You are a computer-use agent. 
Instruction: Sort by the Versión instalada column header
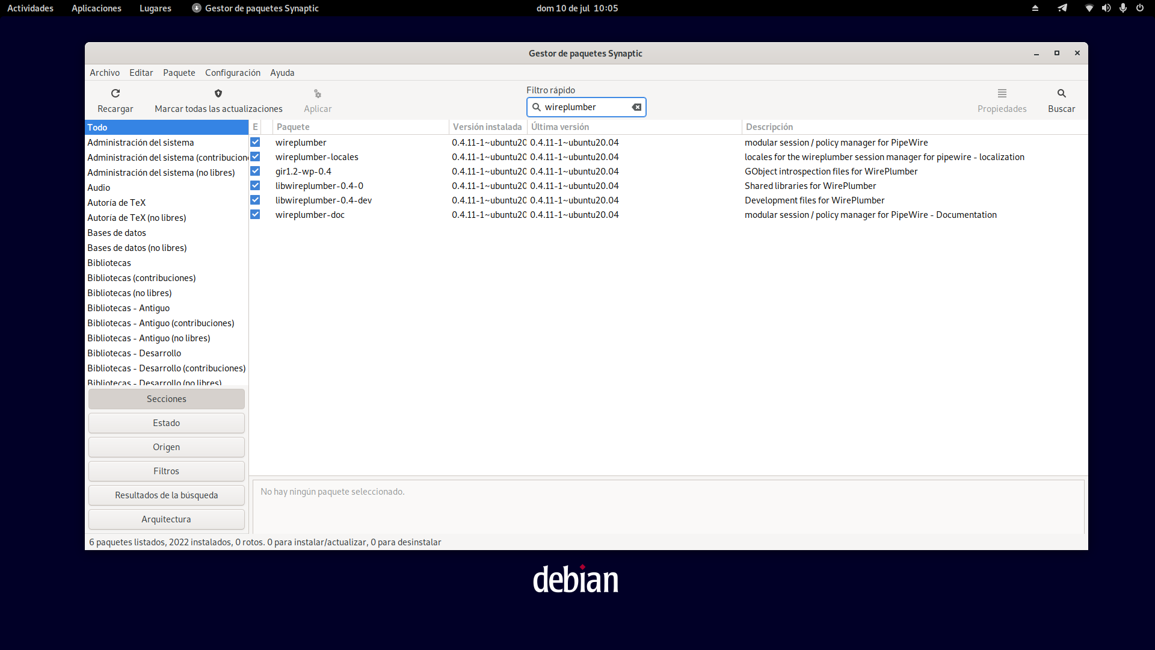487,127
